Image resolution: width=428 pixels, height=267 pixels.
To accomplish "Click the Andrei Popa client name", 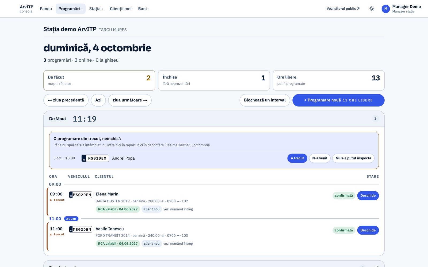I will click(123, 158).
